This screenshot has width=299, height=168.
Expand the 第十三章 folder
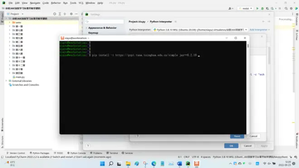[10, 62]
